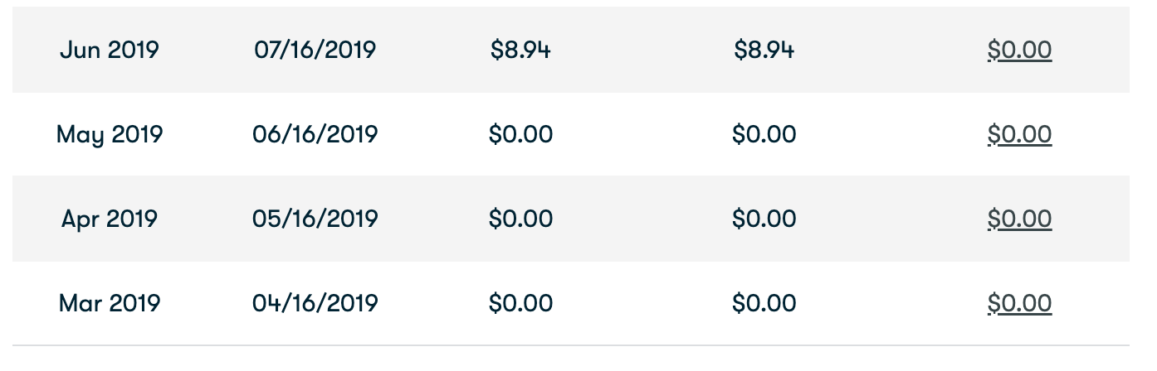Click the first $8.94 amount in Jun row
The width and height of the screenshot is (1157, 371).
click(x=520, y=51)
